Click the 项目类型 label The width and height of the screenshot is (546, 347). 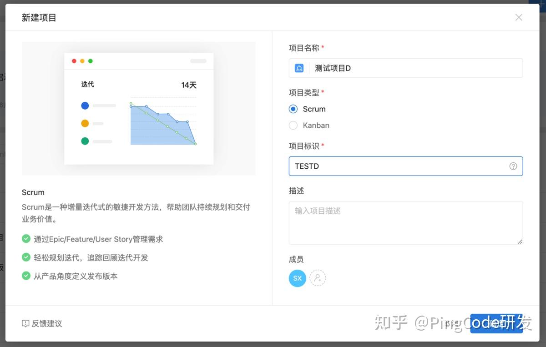click(x=304, y=92)
